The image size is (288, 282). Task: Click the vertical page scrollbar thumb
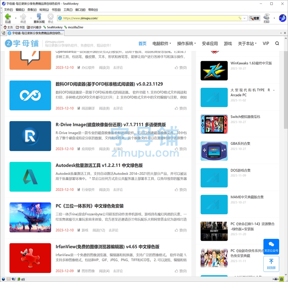(286, 90)
